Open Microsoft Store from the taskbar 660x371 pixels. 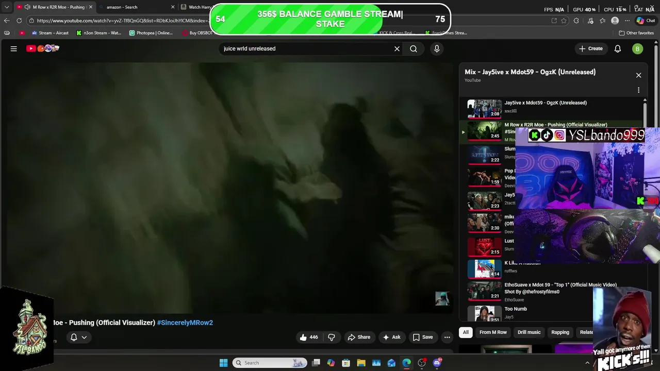tap(346, 363)
